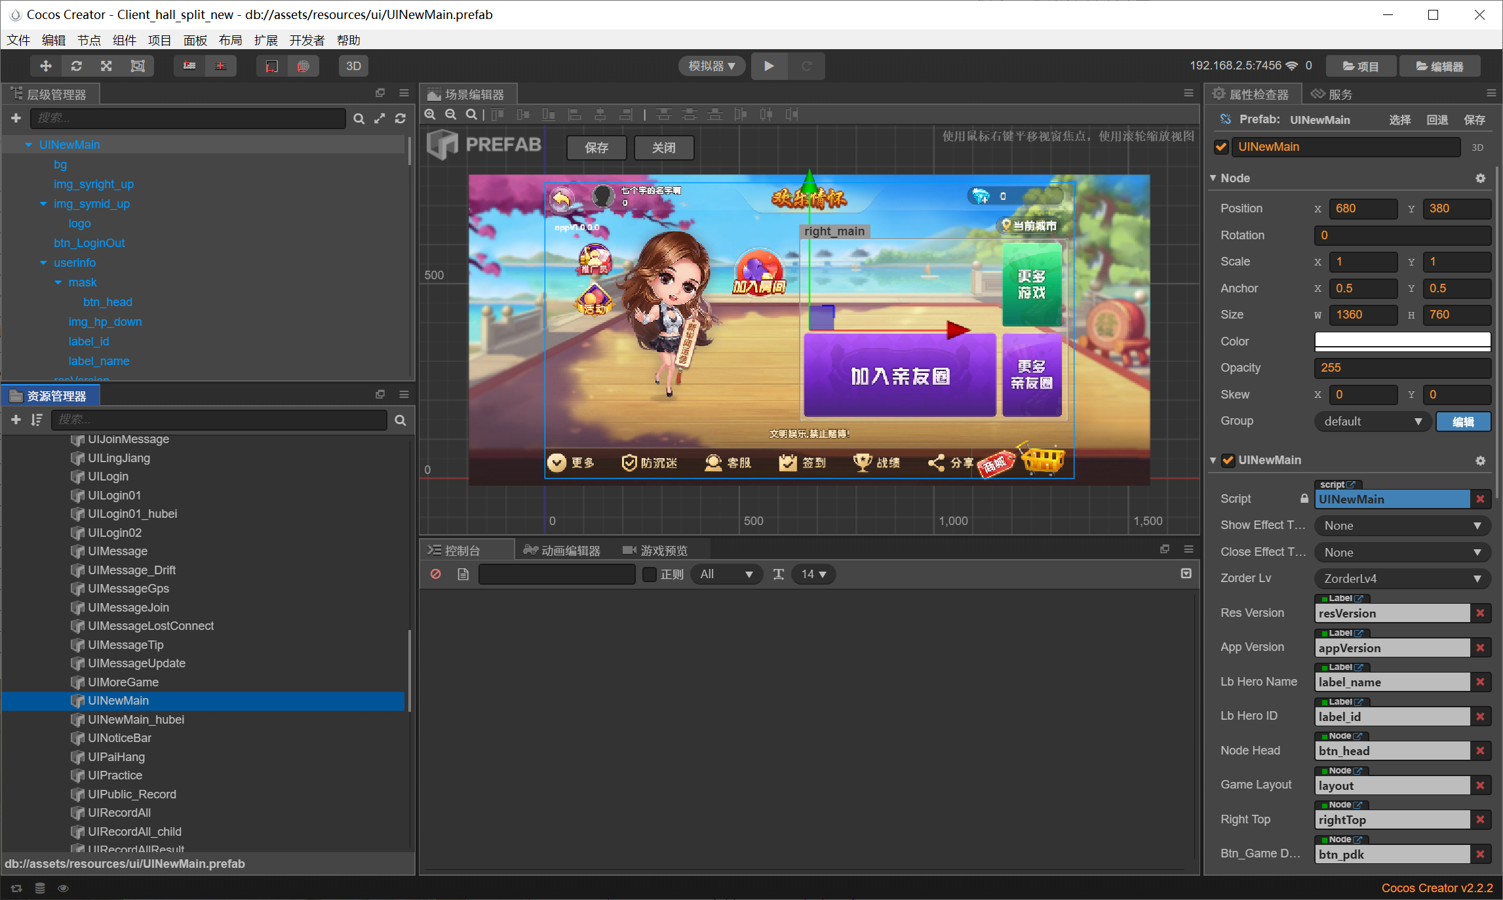Select UINewMain prefab in asset list

coord(119,699)
